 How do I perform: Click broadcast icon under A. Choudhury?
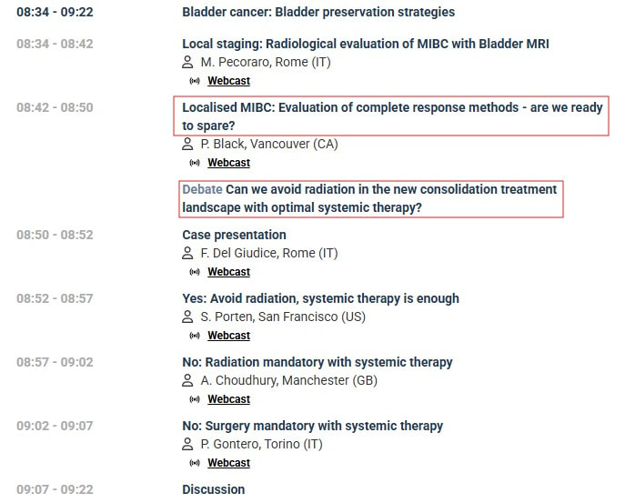[195, 399]
